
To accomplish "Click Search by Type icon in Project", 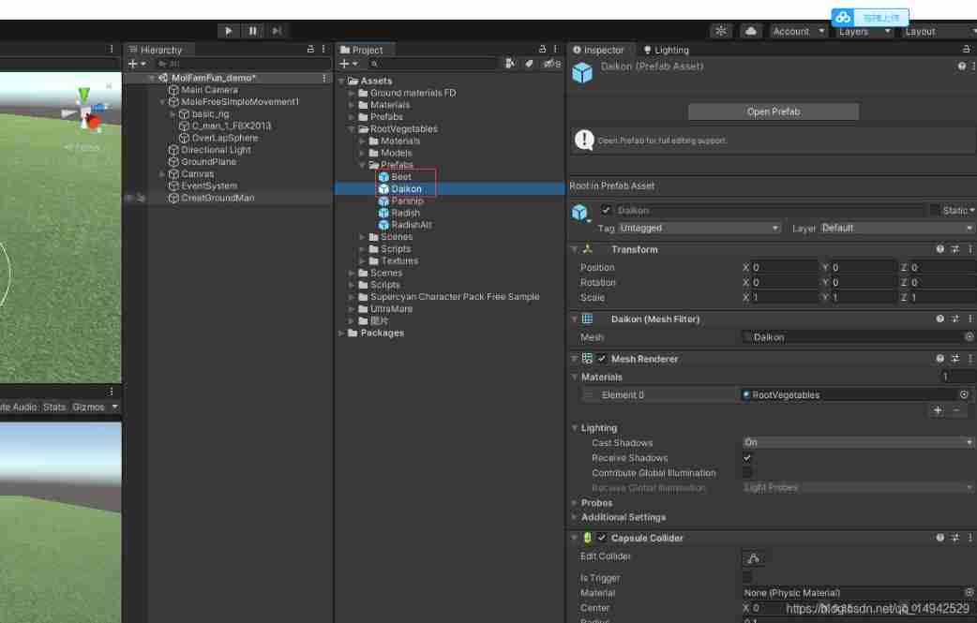I will [x=510, y=64].
